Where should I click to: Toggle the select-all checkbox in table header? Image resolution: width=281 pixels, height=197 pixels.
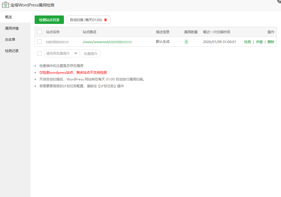pyautogui.click(x=39, y=32)
